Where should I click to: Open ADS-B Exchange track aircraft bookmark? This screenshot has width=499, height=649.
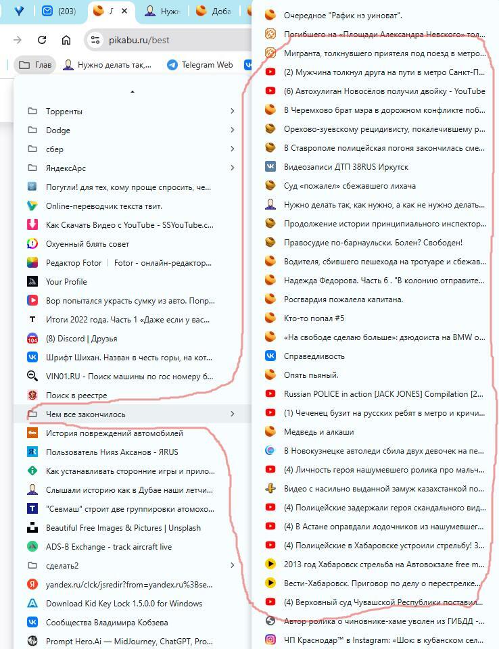tap(108, 546)
